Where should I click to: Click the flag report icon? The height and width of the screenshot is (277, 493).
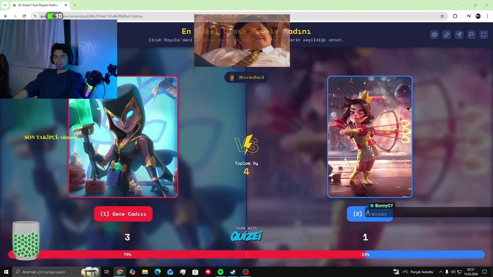(x=471, y=35)
